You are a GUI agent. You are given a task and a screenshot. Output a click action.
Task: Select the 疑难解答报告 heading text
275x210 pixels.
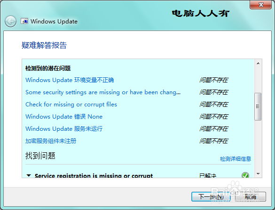(x=44, y=45)
